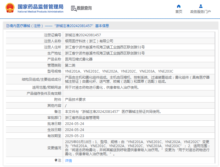Click product name 医用压缩式雾化器
Screen dimensions: 220x167
pos(79,59)
